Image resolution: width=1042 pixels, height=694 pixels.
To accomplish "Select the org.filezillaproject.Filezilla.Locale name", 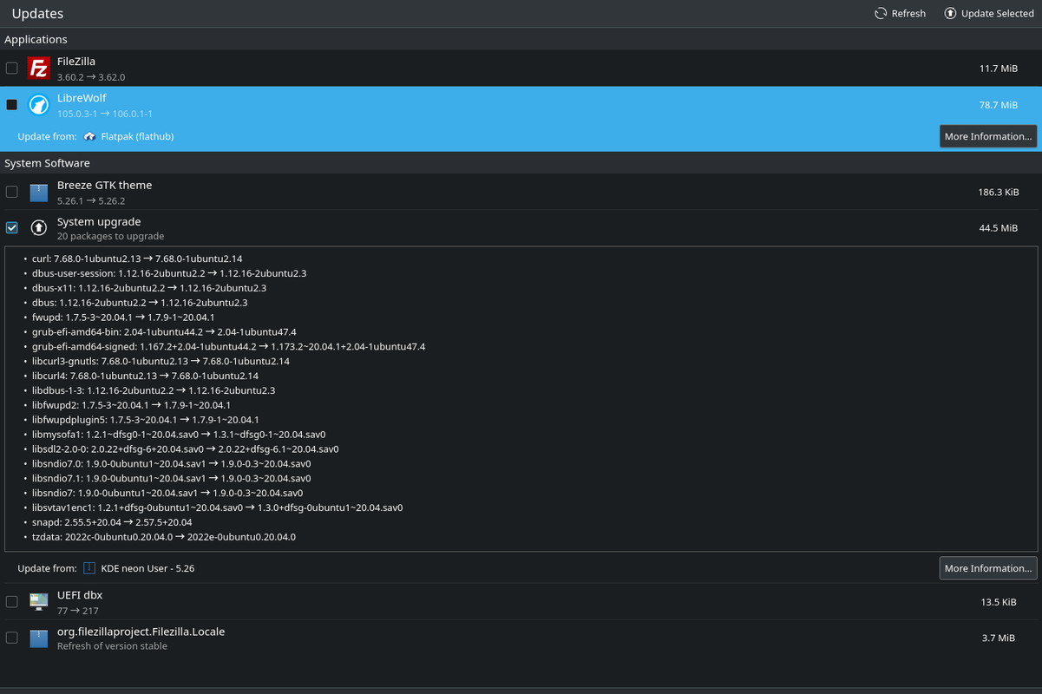I will pyautogui.click(x=141, y=632).
